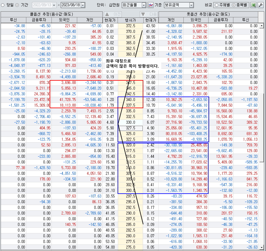Screen dimensions: 266x251
Task: Select the 기간 radio button
Action: pos(17,5)
